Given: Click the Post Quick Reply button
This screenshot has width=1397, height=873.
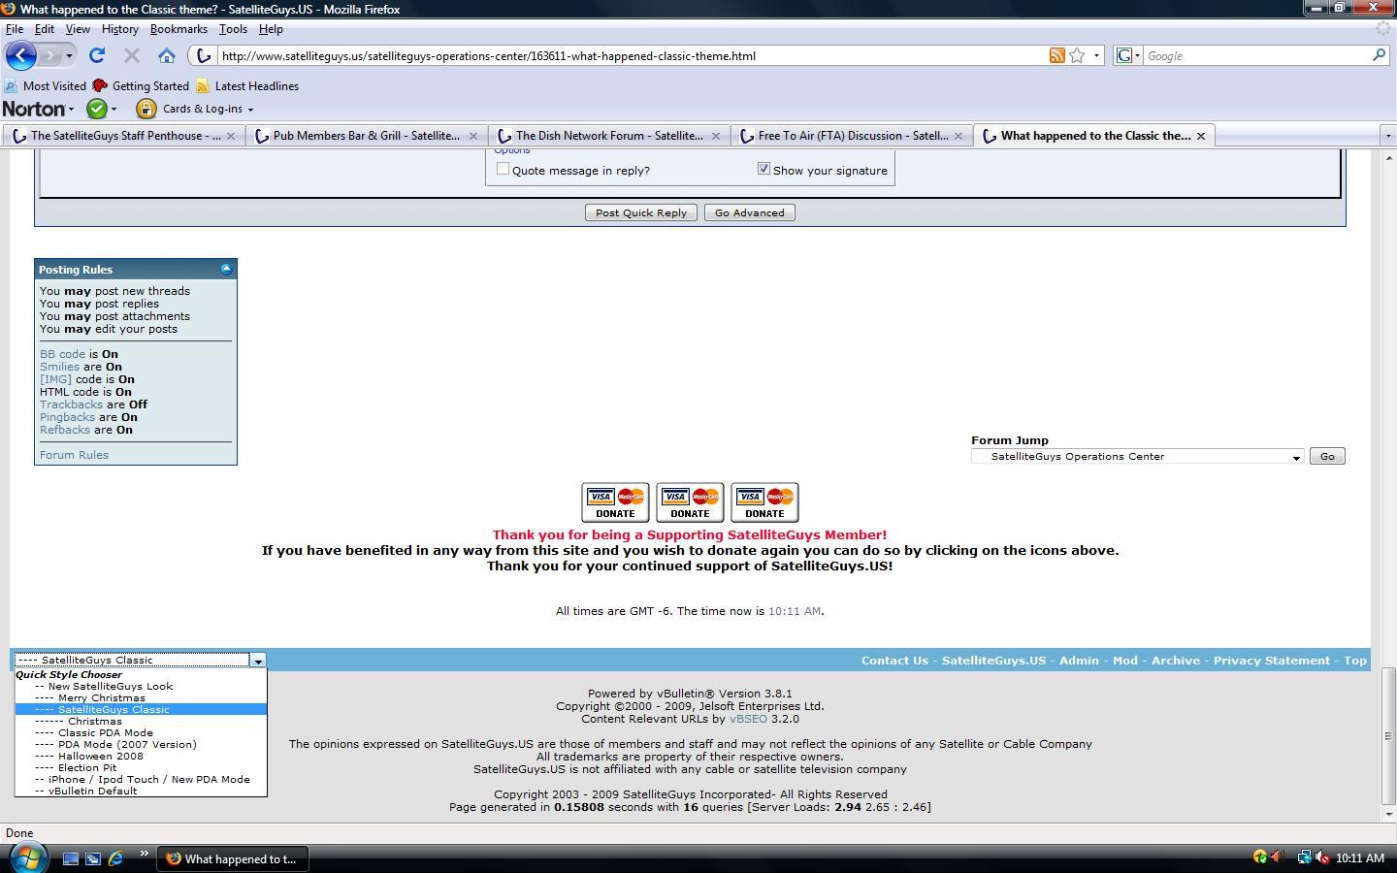Looking at the screenshot, I should click(x=640, y=212).
